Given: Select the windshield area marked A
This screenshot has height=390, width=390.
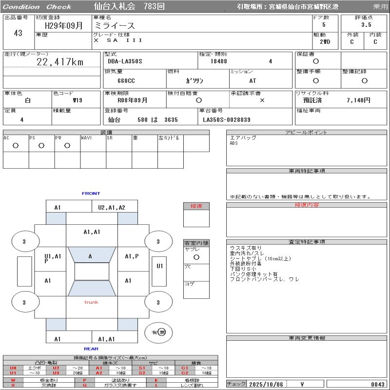Looking at the screenshot, I should 91,256.
